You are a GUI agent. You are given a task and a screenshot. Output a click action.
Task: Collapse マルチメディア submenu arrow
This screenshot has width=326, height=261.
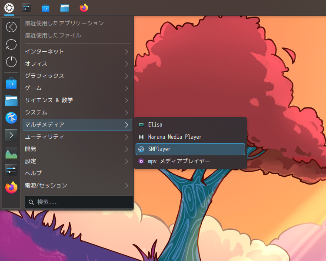click(x=126, y=125)
